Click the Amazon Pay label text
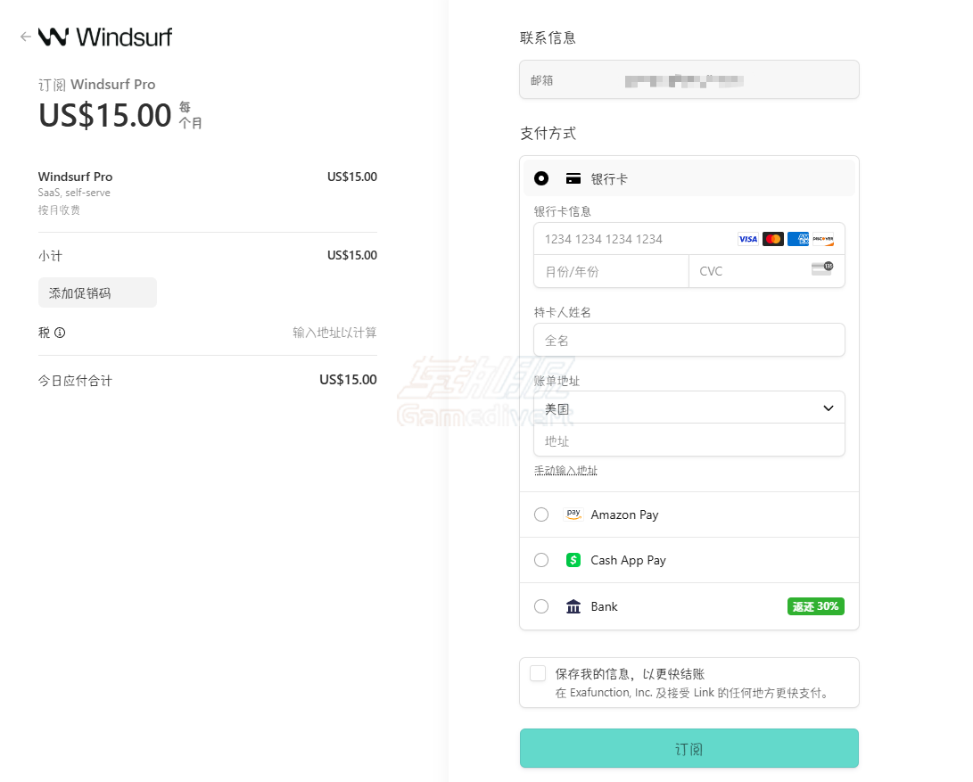 click(x=624, y=514)
